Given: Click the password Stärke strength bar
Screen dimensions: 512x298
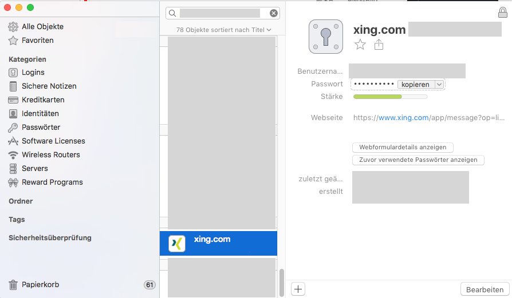Looking at the screenshot, I should [x=390, y=97].
